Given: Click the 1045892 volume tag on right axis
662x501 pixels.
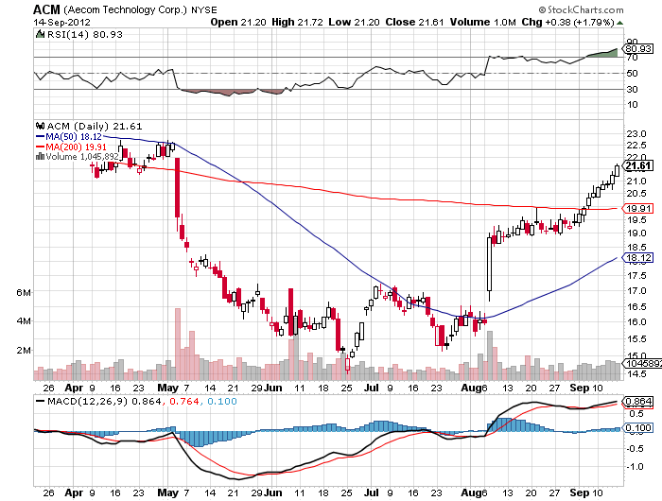Looking at the screenshot, I should coord(642,363).
